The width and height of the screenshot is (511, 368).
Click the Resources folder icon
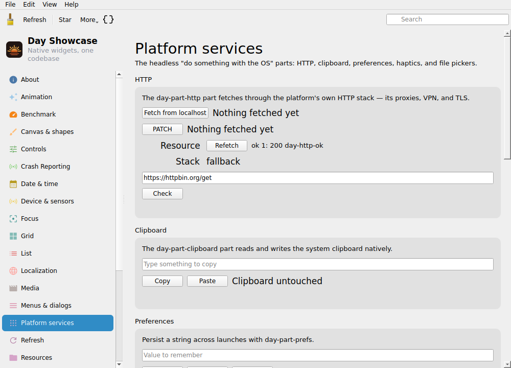coord(13,358)
